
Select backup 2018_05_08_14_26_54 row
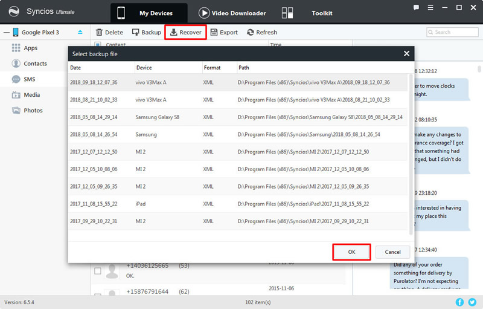(x=238, y=134)
